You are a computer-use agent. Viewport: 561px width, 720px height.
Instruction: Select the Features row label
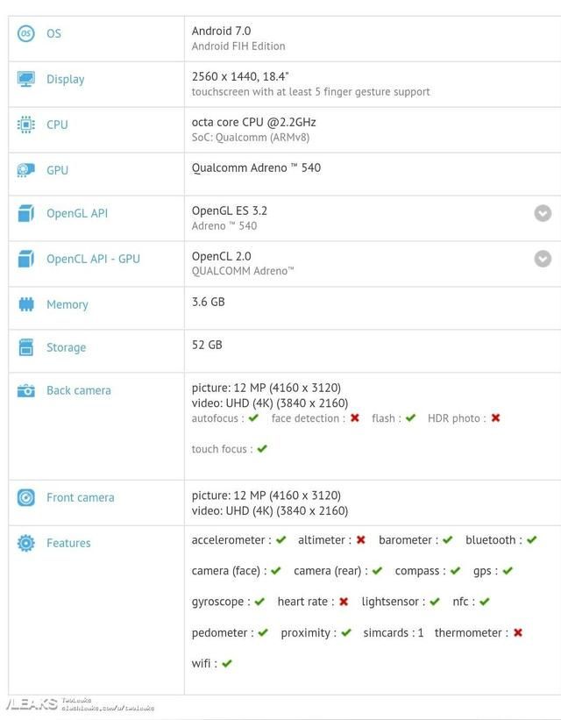(x=68, y=543)
